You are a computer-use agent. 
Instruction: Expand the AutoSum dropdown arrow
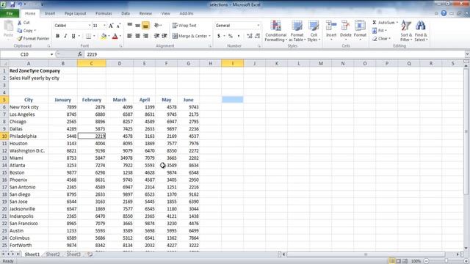[x=397, y=23]
